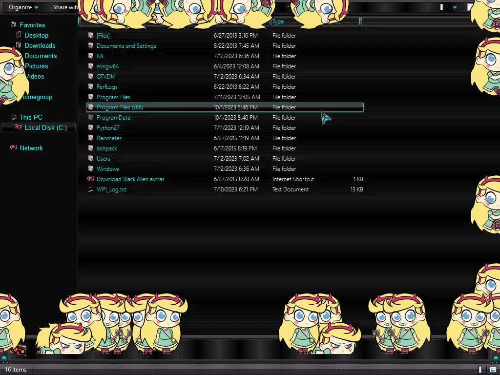Click the skinpack folder icon
Image resolution: width=500 pixels, height=375 pixels.
coord(91,148)
